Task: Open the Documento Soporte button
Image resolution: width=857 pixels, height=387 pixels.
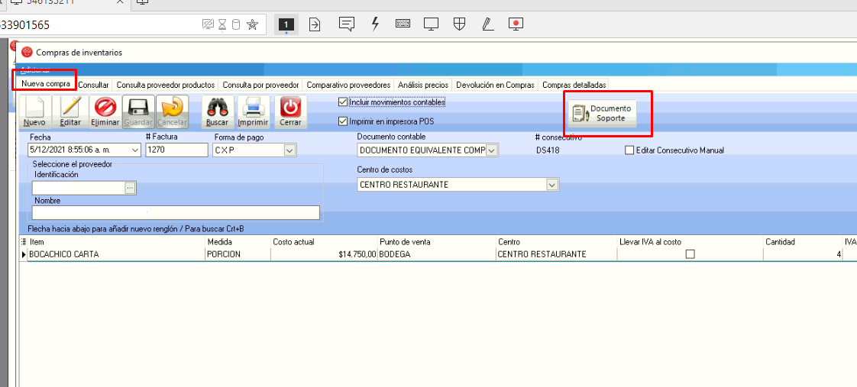Action: click(x=603, y=114)
